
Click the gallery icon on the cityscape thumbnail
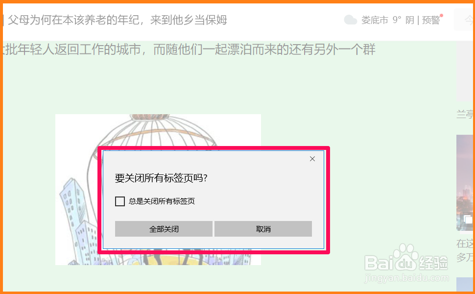pyautogui.click(x=468, y=219)
